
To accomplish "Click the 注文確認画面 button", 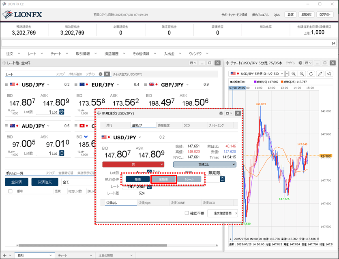I will [222, 213].
